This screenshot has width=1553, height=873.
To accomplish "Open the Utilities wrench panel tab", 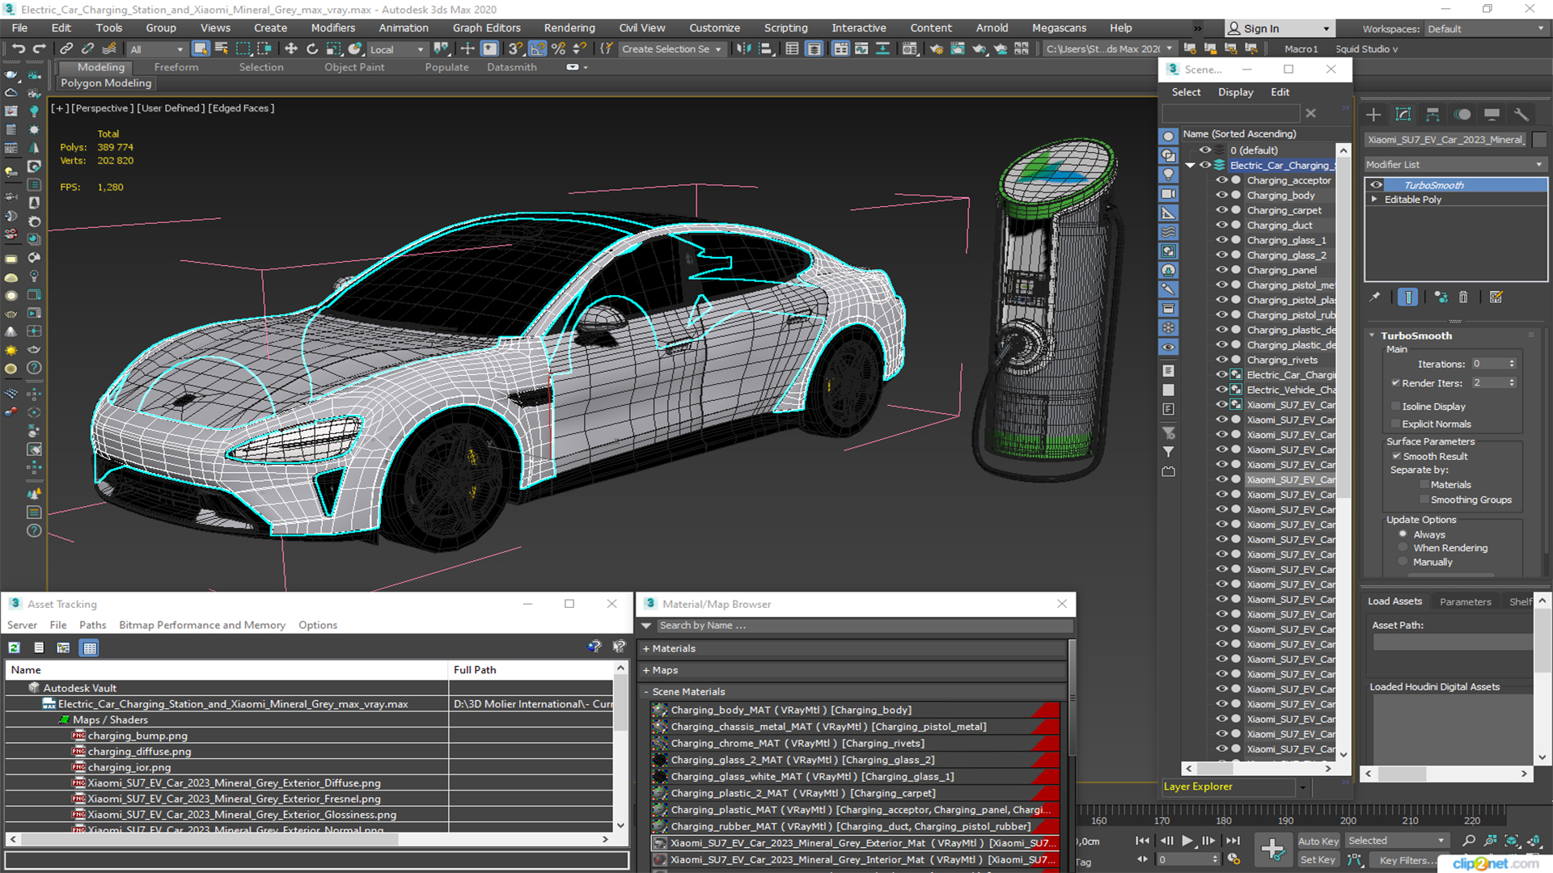I will click(1521, 115).
